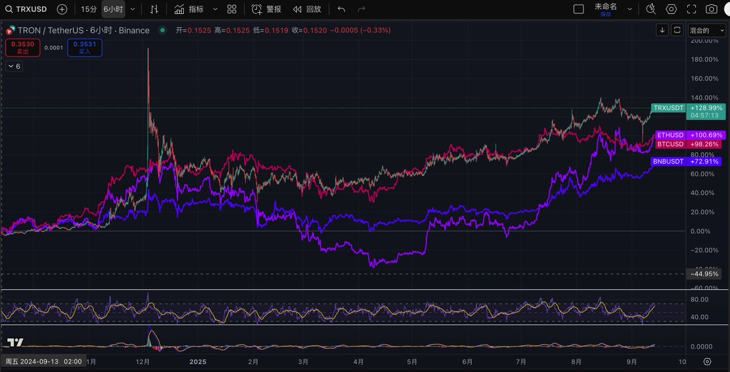Screen dimensions: 730x372
Task: Create a 警报 alert
Action: tap(266, 9)
